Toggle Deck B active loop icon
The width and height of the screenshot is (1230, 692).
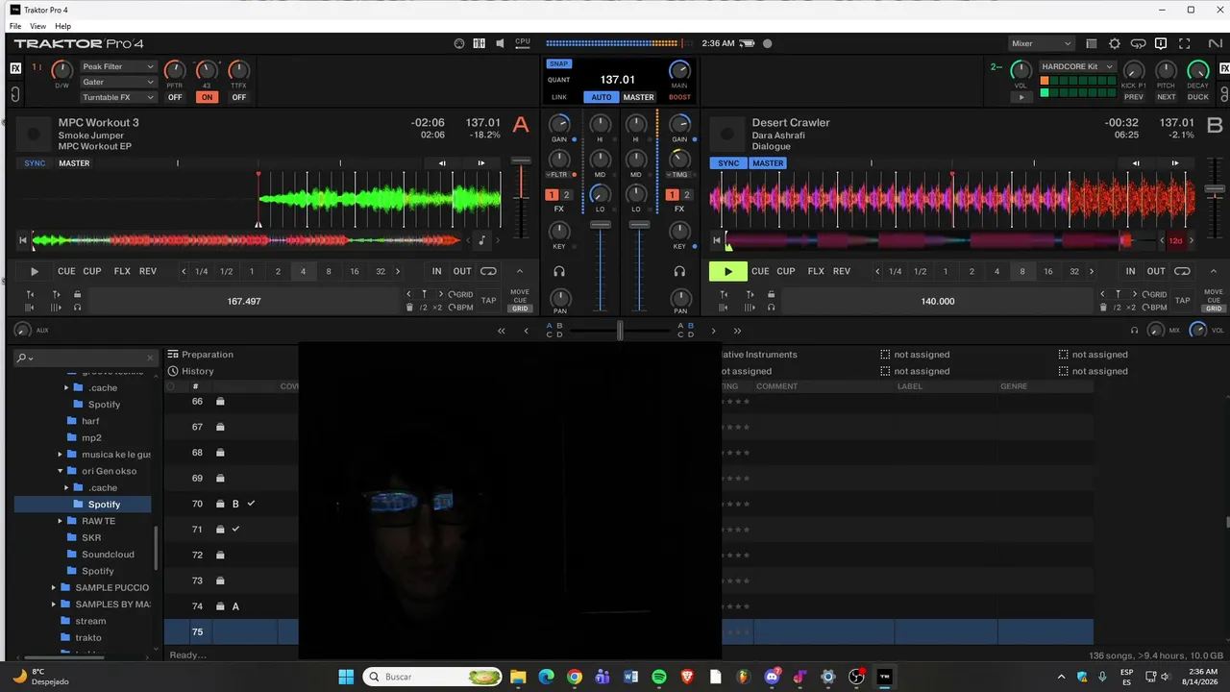click(1182, 271)
